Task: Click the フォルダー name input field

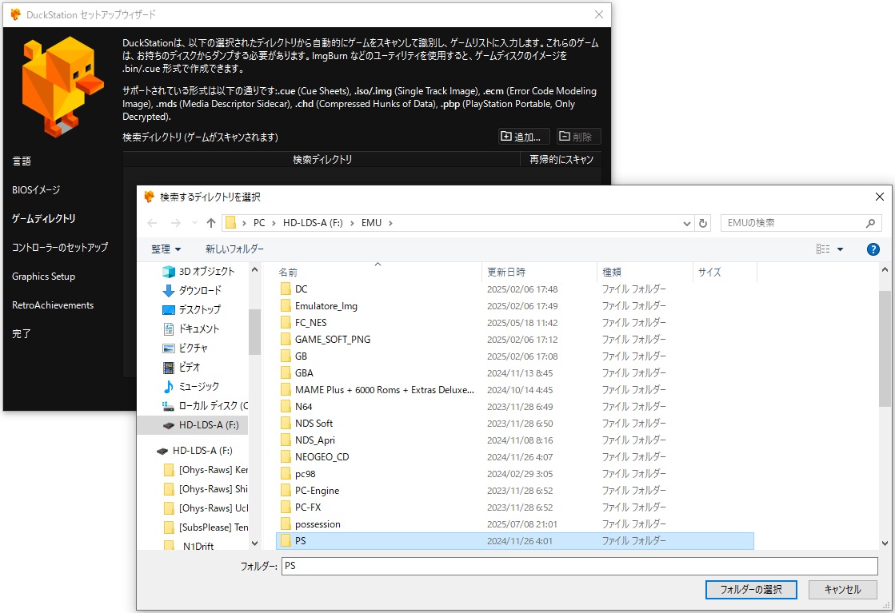Action: 579,566
